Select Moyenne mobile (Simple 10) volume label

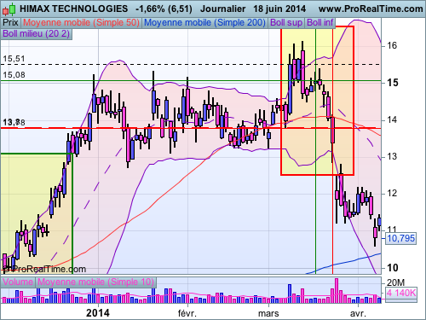[x=95, y=282]
